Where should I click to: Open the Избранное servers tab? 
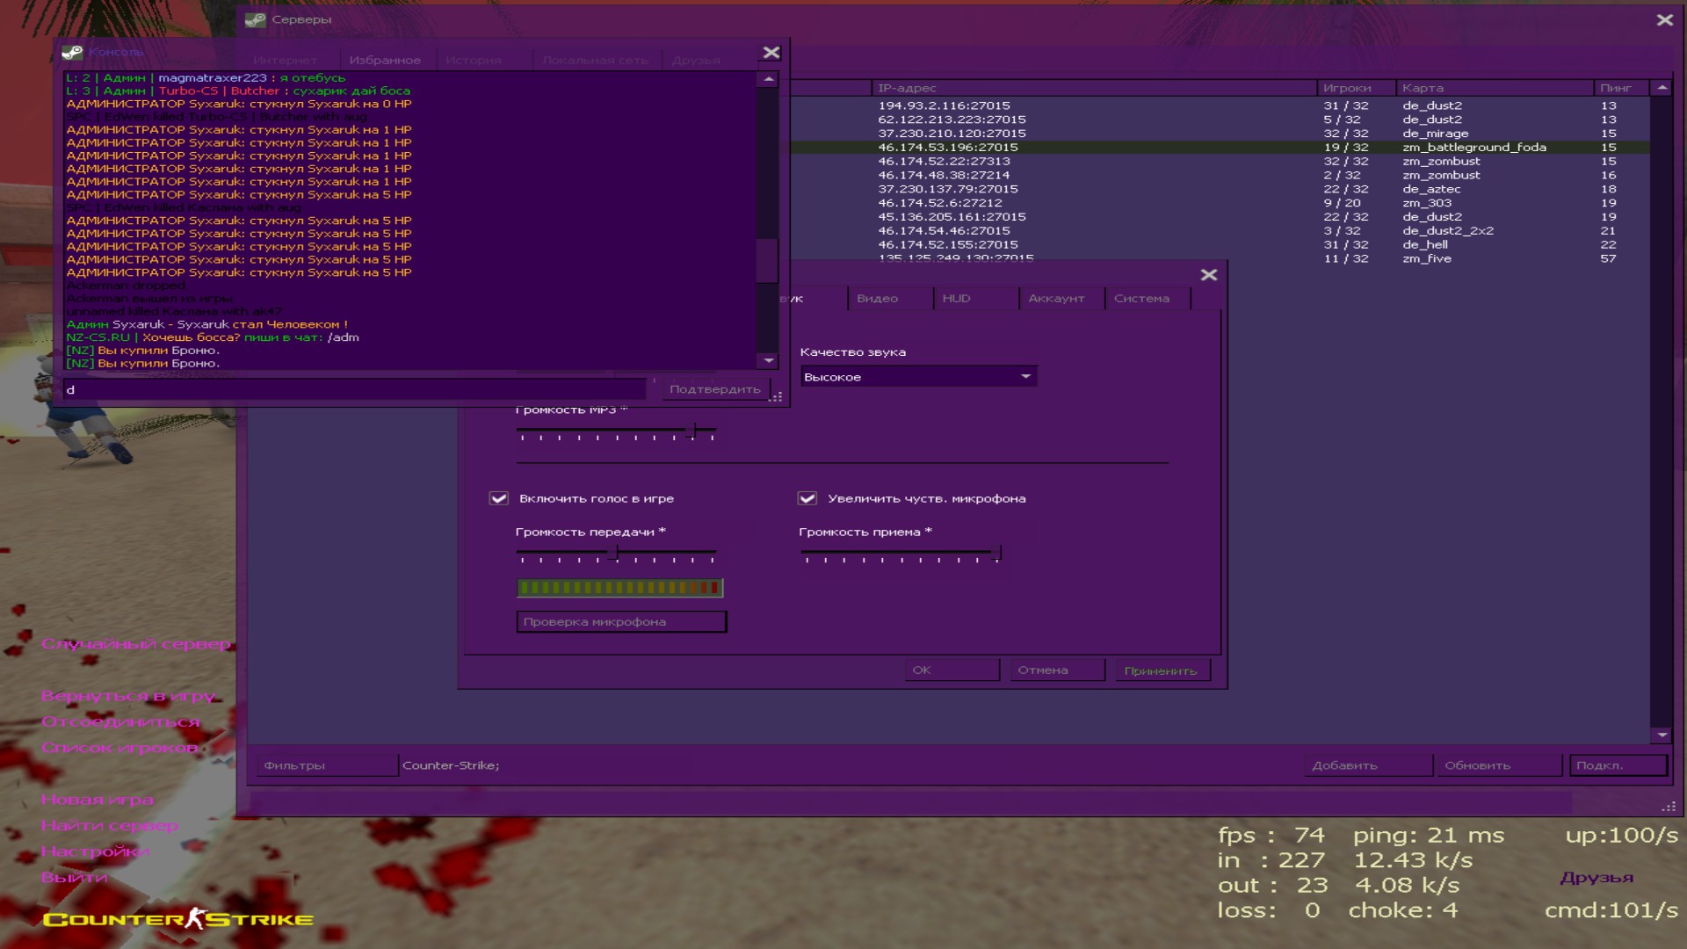click(x=385, y=61)
